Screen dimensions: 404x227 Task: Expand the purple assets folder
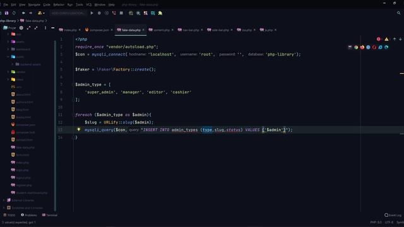tap(8, 42)
